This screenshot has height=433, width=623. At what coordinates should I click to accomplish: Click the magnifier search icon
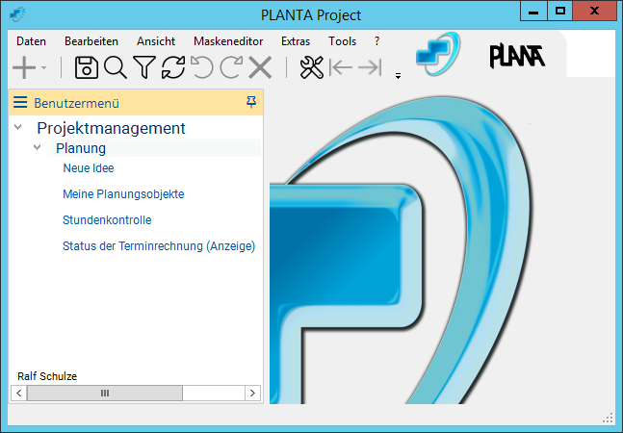point(116,67)
